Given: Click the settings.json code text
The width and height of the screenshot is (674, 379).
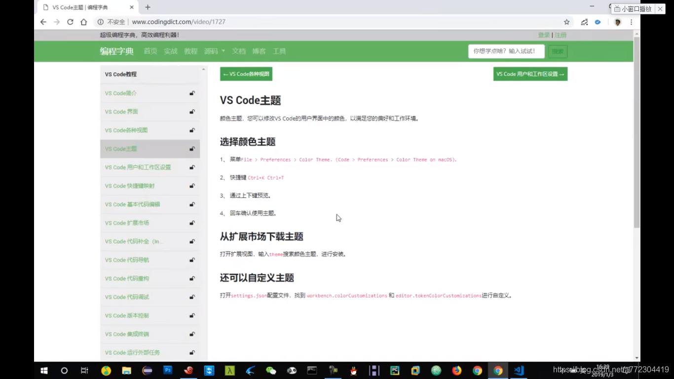Looking at the screenshot, I should pos(249,296).
